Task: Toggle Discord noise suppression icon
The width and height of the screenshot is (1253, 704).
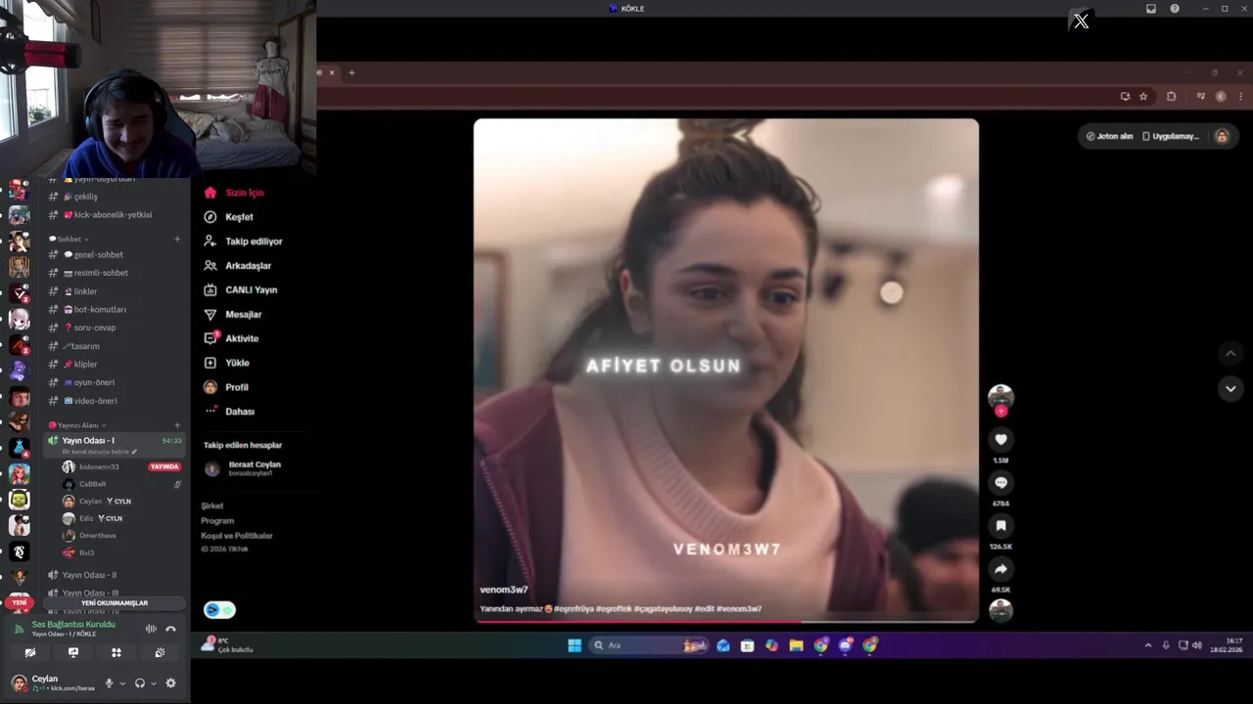Action: click(x=151, y=629)
